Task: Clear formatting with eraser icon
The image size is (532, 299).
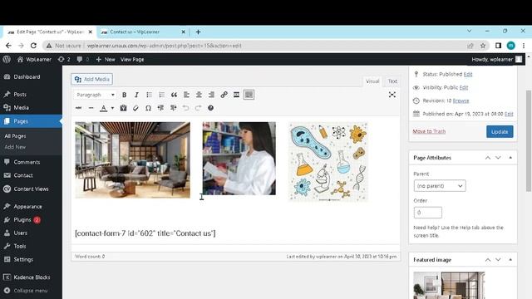Action: click(x=135, y=108)
